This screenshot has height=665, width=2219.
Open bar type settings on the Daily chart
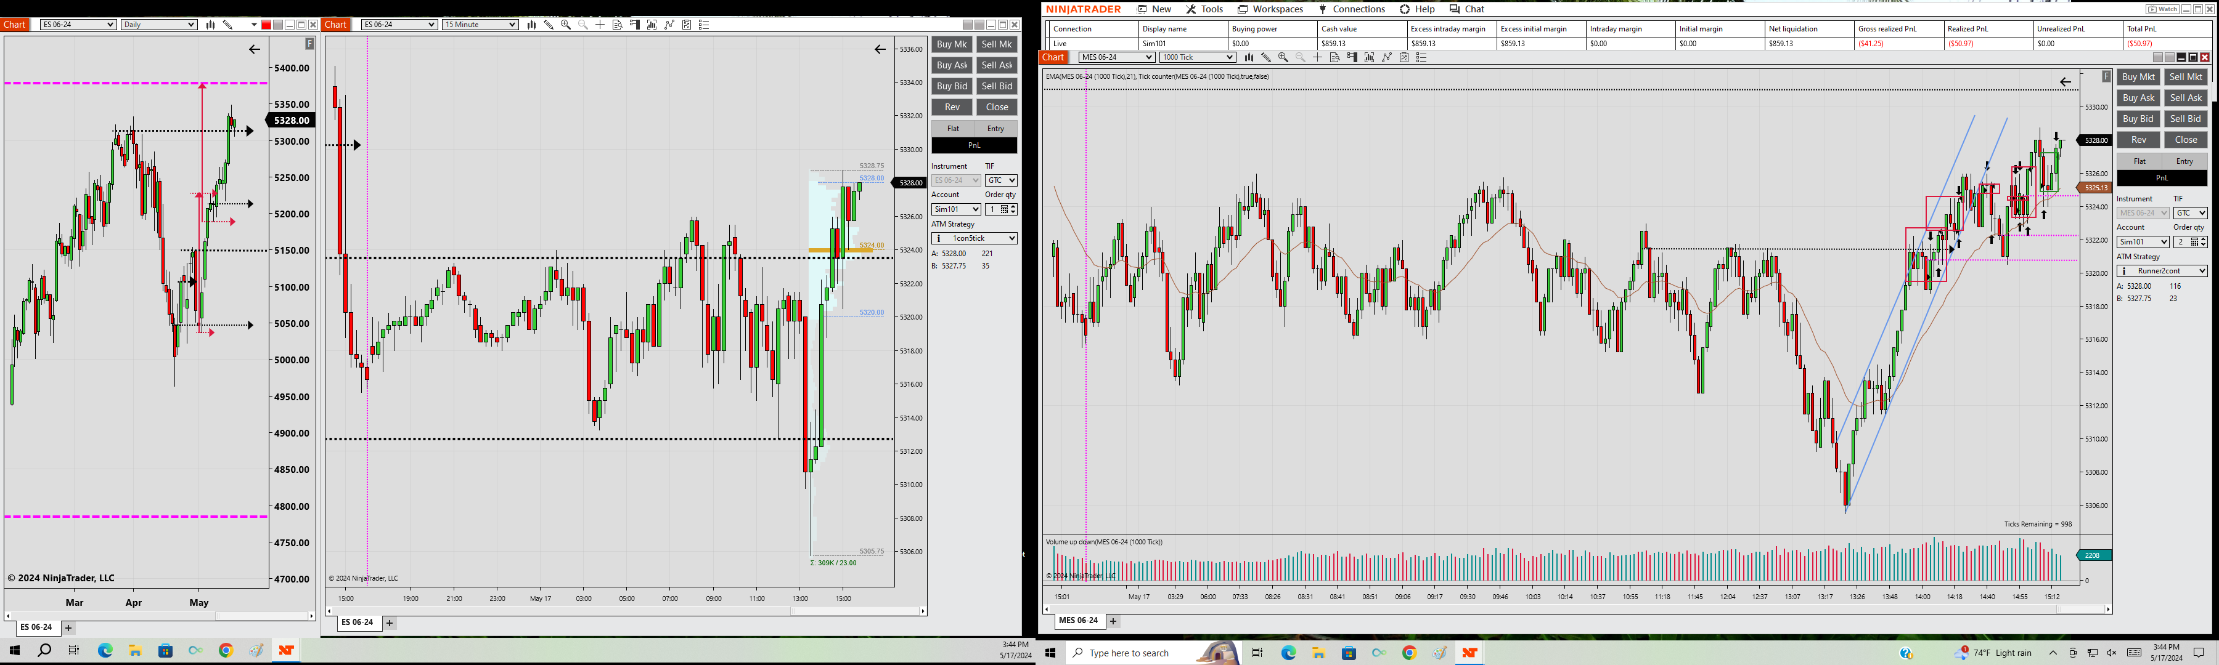click(x=210, y=25)
